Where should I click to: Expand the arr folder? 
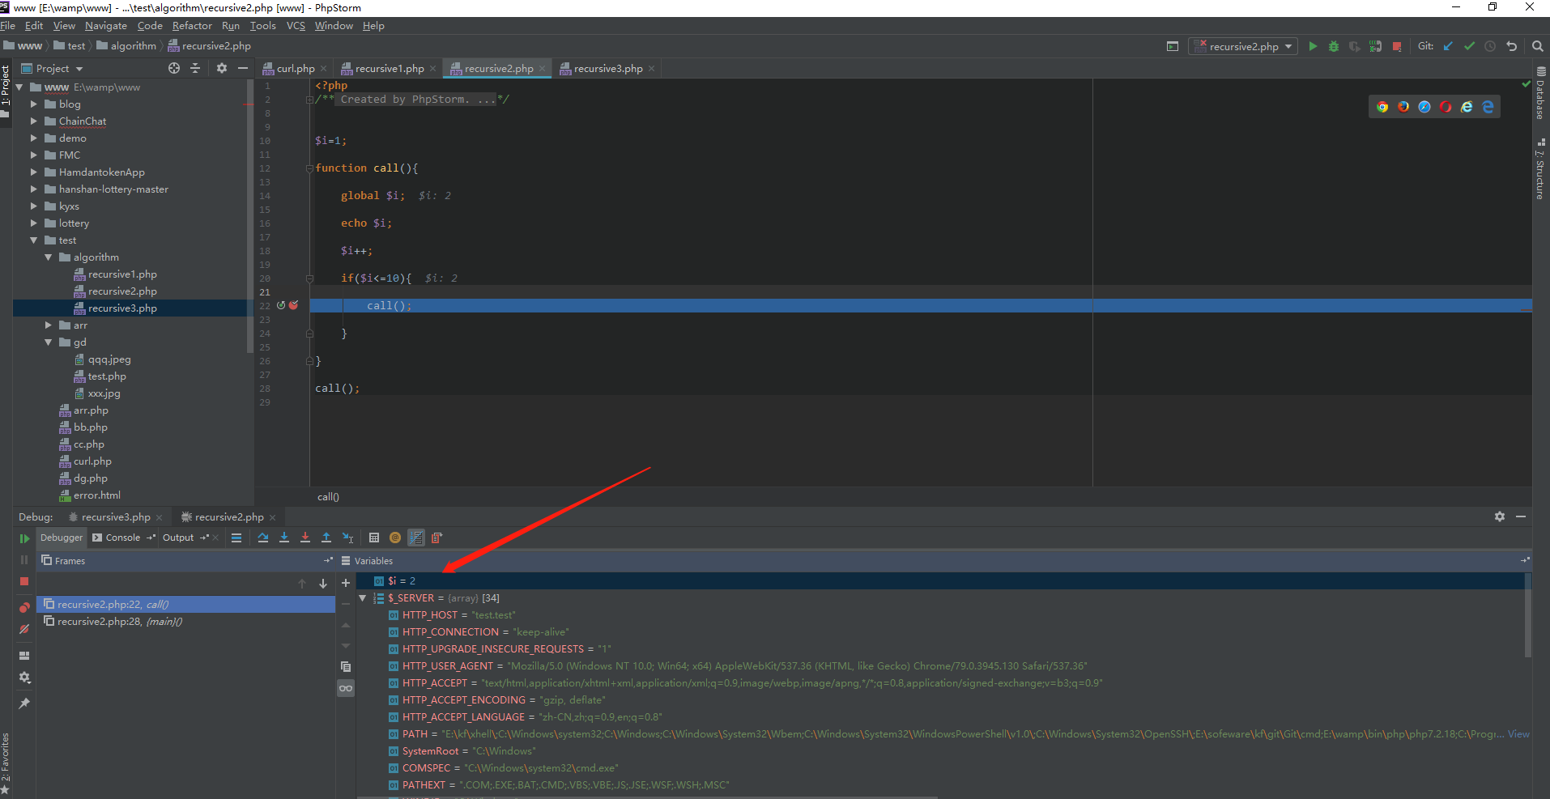coord(49,325)
